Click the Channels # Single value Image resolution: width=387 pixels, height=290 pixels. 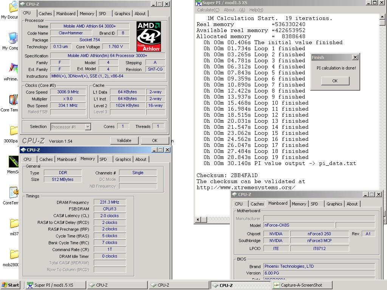(x=138, y=173)
